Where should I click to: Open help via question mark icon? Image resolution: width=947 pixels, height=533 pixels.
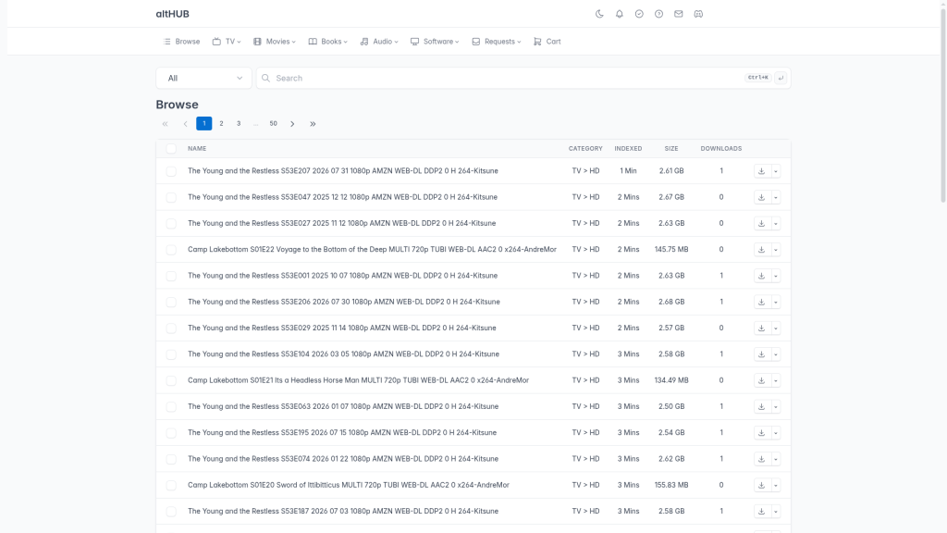658,14
